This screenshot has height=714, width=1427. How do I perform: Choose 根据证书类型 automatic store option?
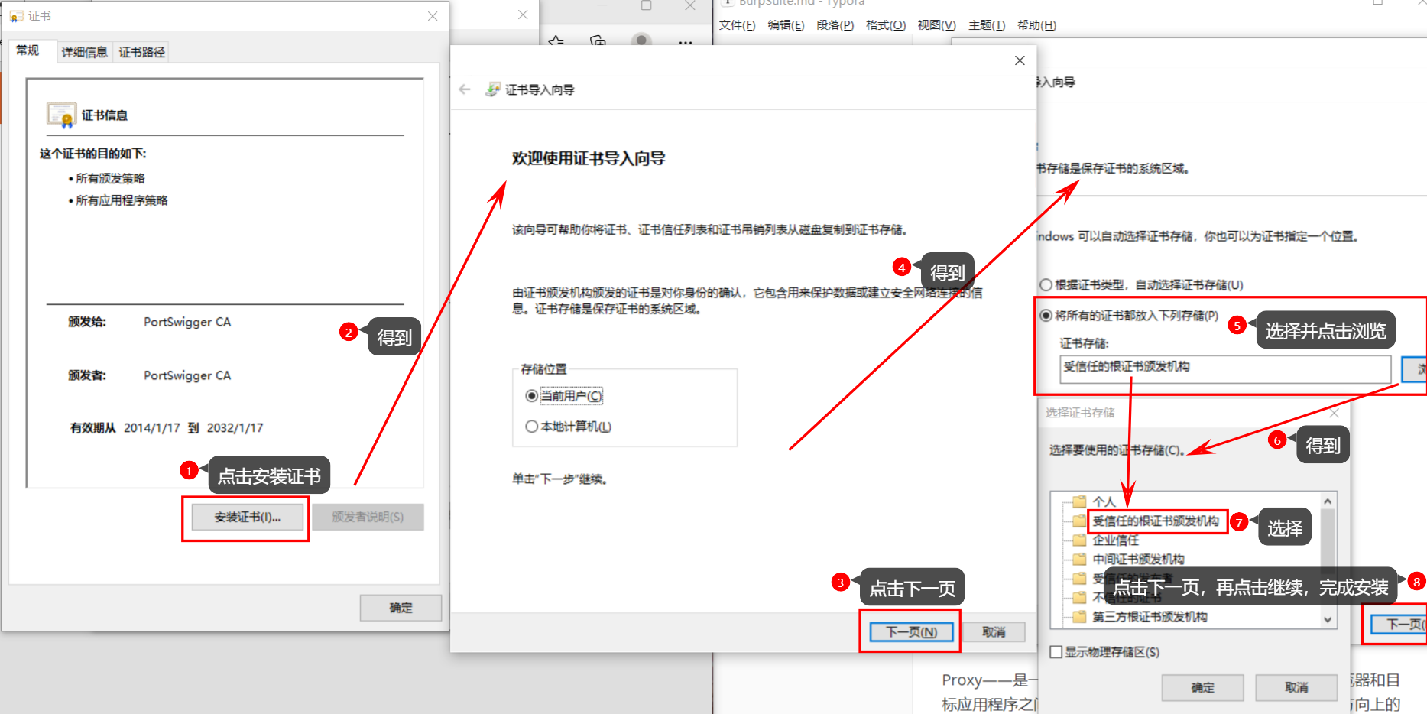[1046, 285]
